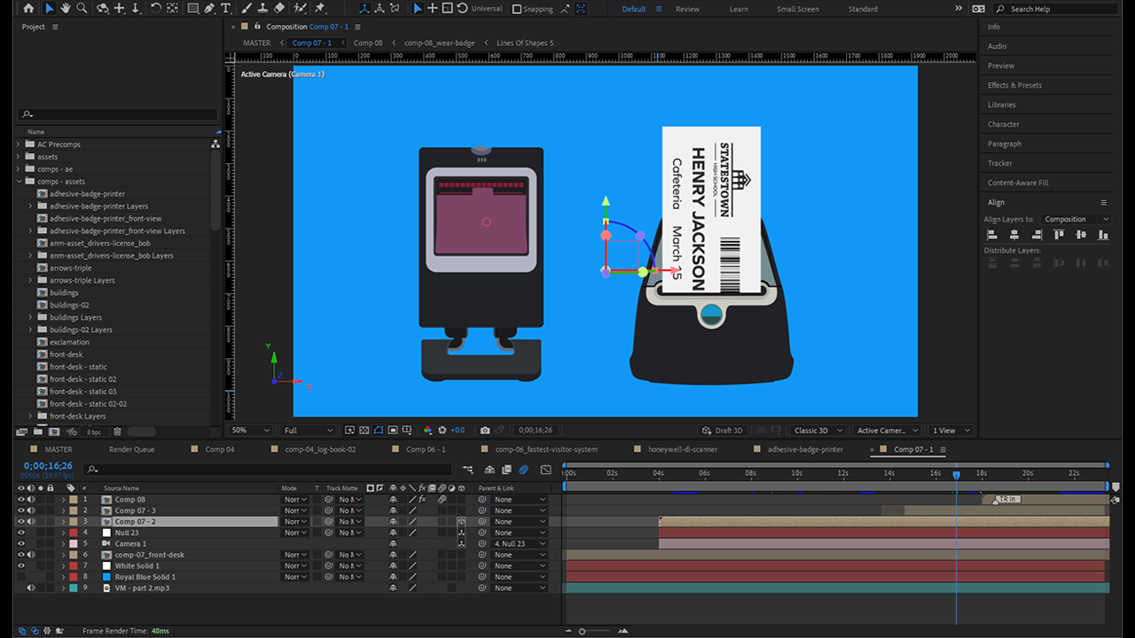Enable the Snapping checkbox
The height and width of the screenshot is (638, 1135).
tap(518, 9)
